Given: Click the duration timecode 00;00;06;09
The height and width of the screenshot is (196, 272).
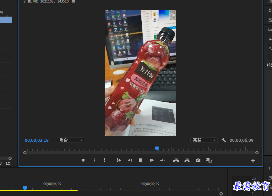Looking at the screenshot, I should pos(242,140).
